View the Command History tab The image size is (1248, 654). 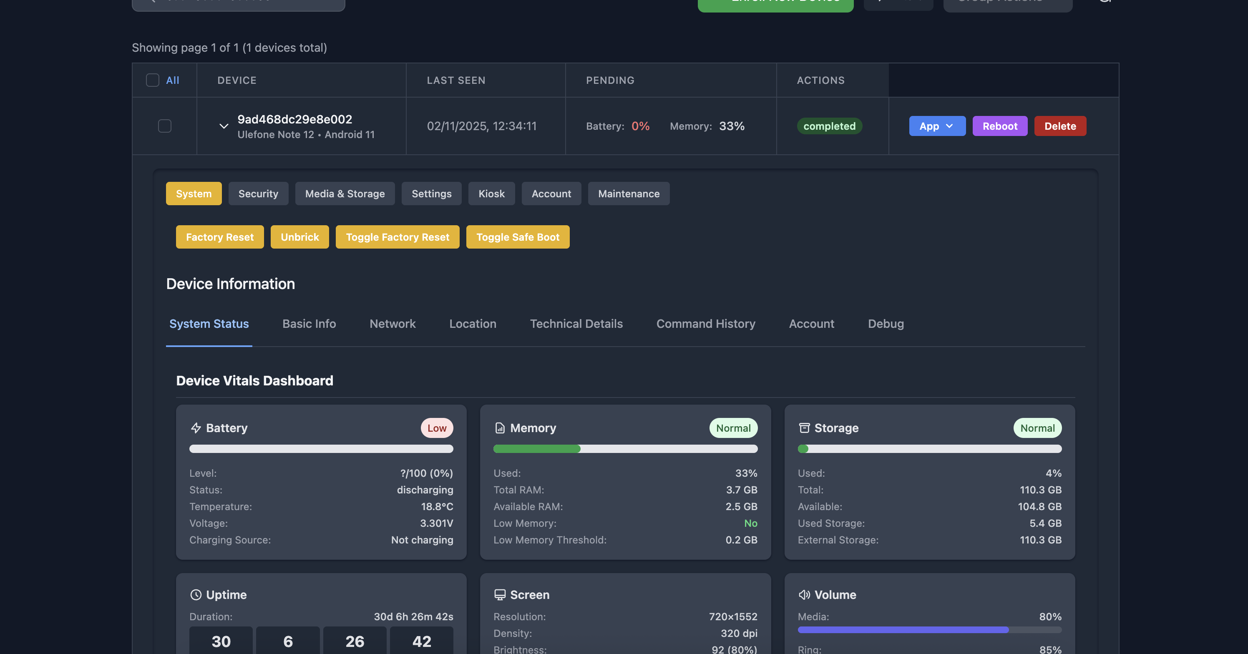click(x=705, y=324)
